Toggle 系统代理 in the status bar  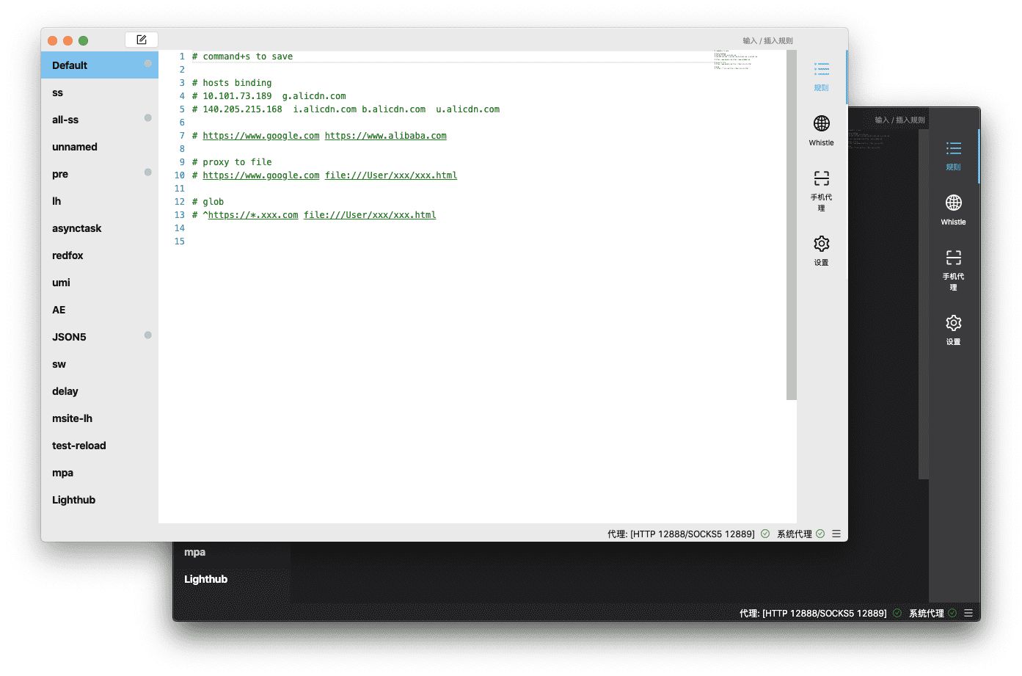(x=795, y=534)
